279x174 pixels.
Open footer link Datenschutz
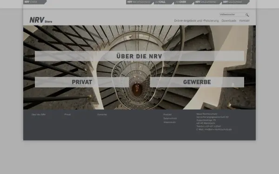[170, 118]
